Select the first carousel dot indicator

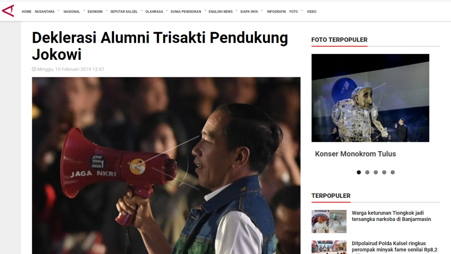[359, 172]
